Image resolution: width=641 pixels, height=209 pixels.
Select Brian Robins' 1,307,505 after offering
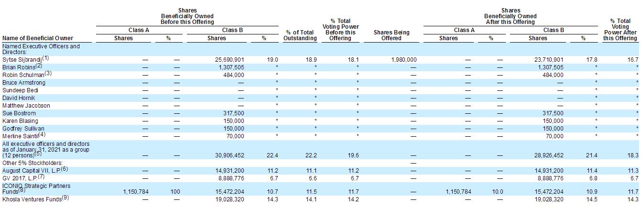point(551,67)
